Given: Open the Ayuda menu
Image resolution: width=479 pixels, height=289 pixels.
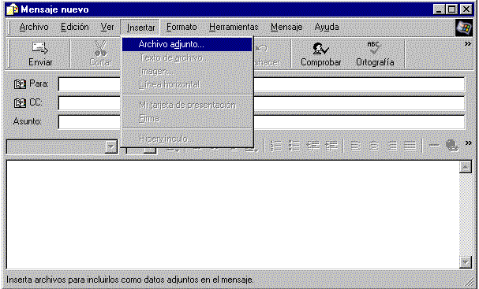Looking at the screenshot, I should (x=327, y=27).
